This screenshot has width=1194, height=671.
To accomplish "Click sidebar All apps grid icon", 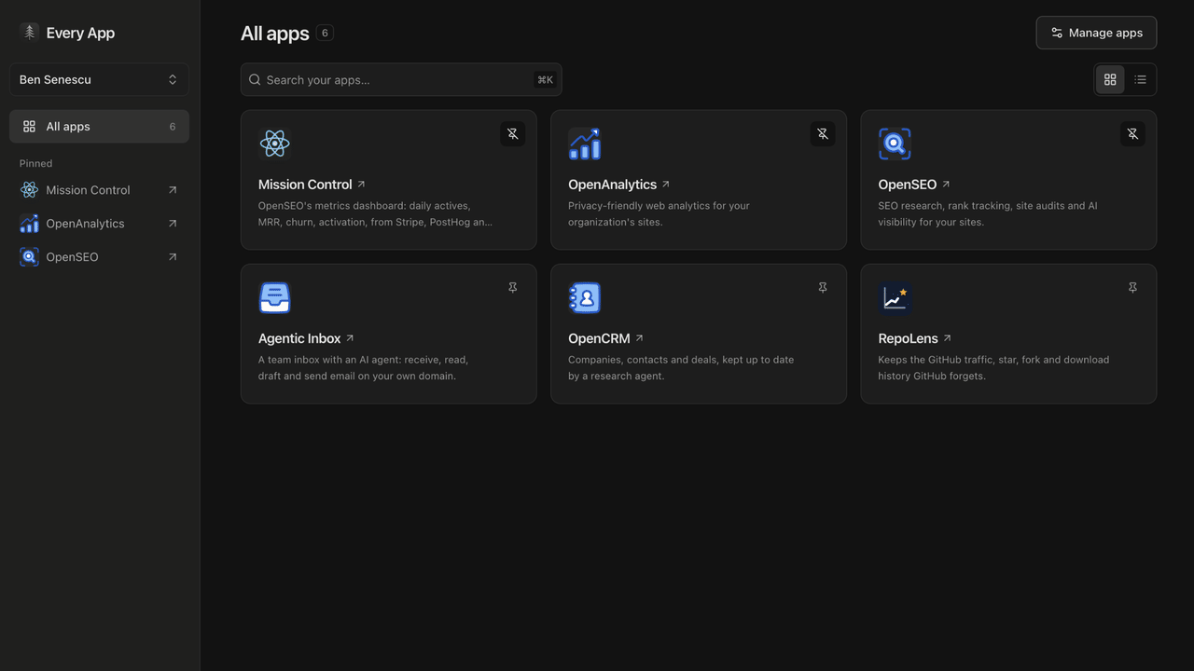I will click(x=29, y=127).
